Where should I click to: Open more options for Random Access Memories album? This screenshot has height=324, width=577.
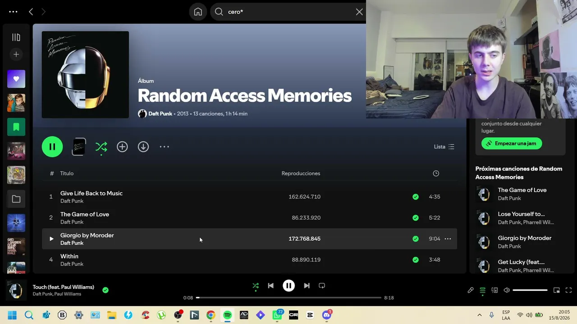pyautogui.click(x=164, y=147)
